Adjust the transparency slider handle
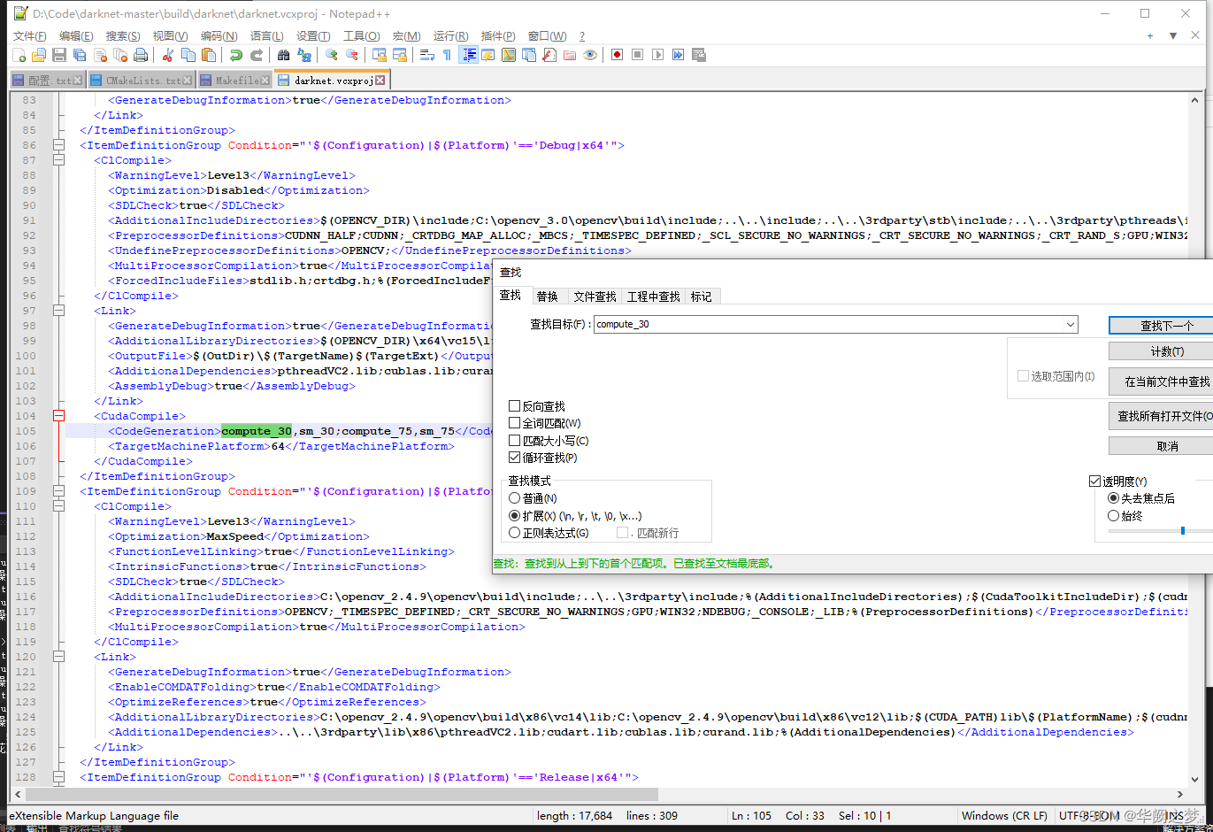 click(1183, 530)
